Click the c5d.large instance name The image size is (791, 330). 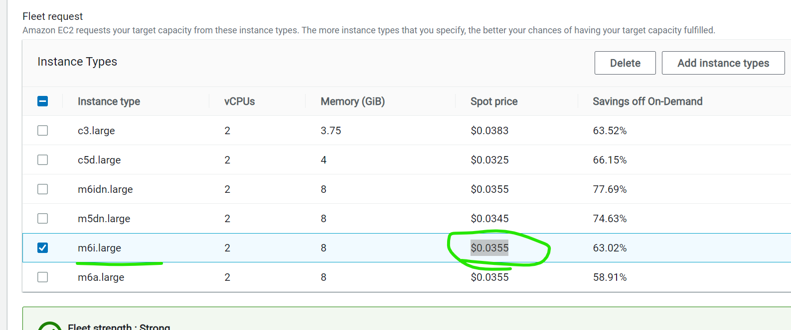(x=99, y=160)
